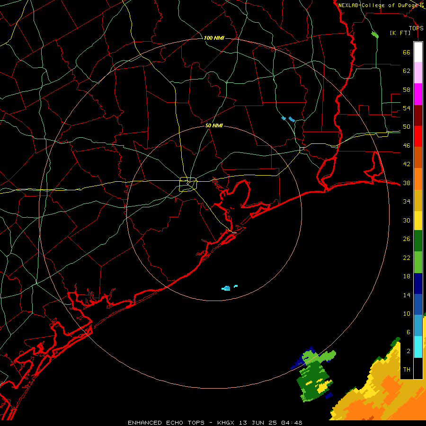Select the dark red legend color block

click(x=418, y=115)
